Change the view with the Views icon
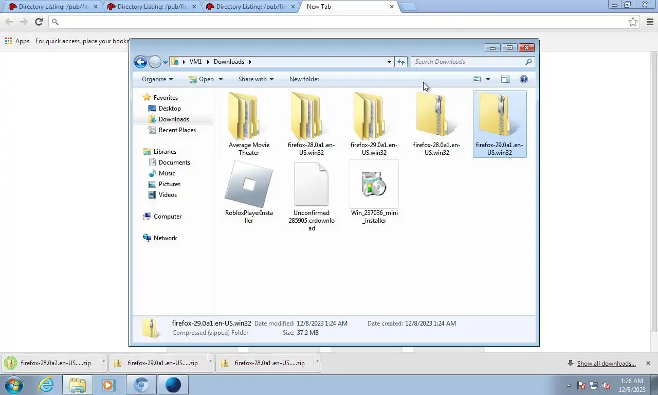The height and width of the screenshot is (395, 658). pyautogui.click(x=477, y=79)
